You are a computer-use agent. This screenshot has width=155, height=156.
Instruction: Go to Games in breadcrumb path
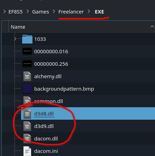[40, 12]
